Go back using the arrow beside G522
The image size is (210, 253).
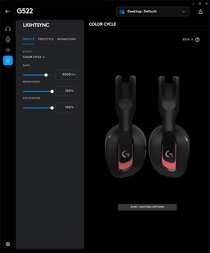pos(7,12)
